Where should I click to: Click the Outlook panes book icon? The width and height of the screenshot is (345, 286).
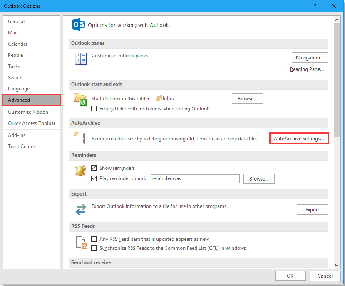pyautogui.click(x=80, y=59)
